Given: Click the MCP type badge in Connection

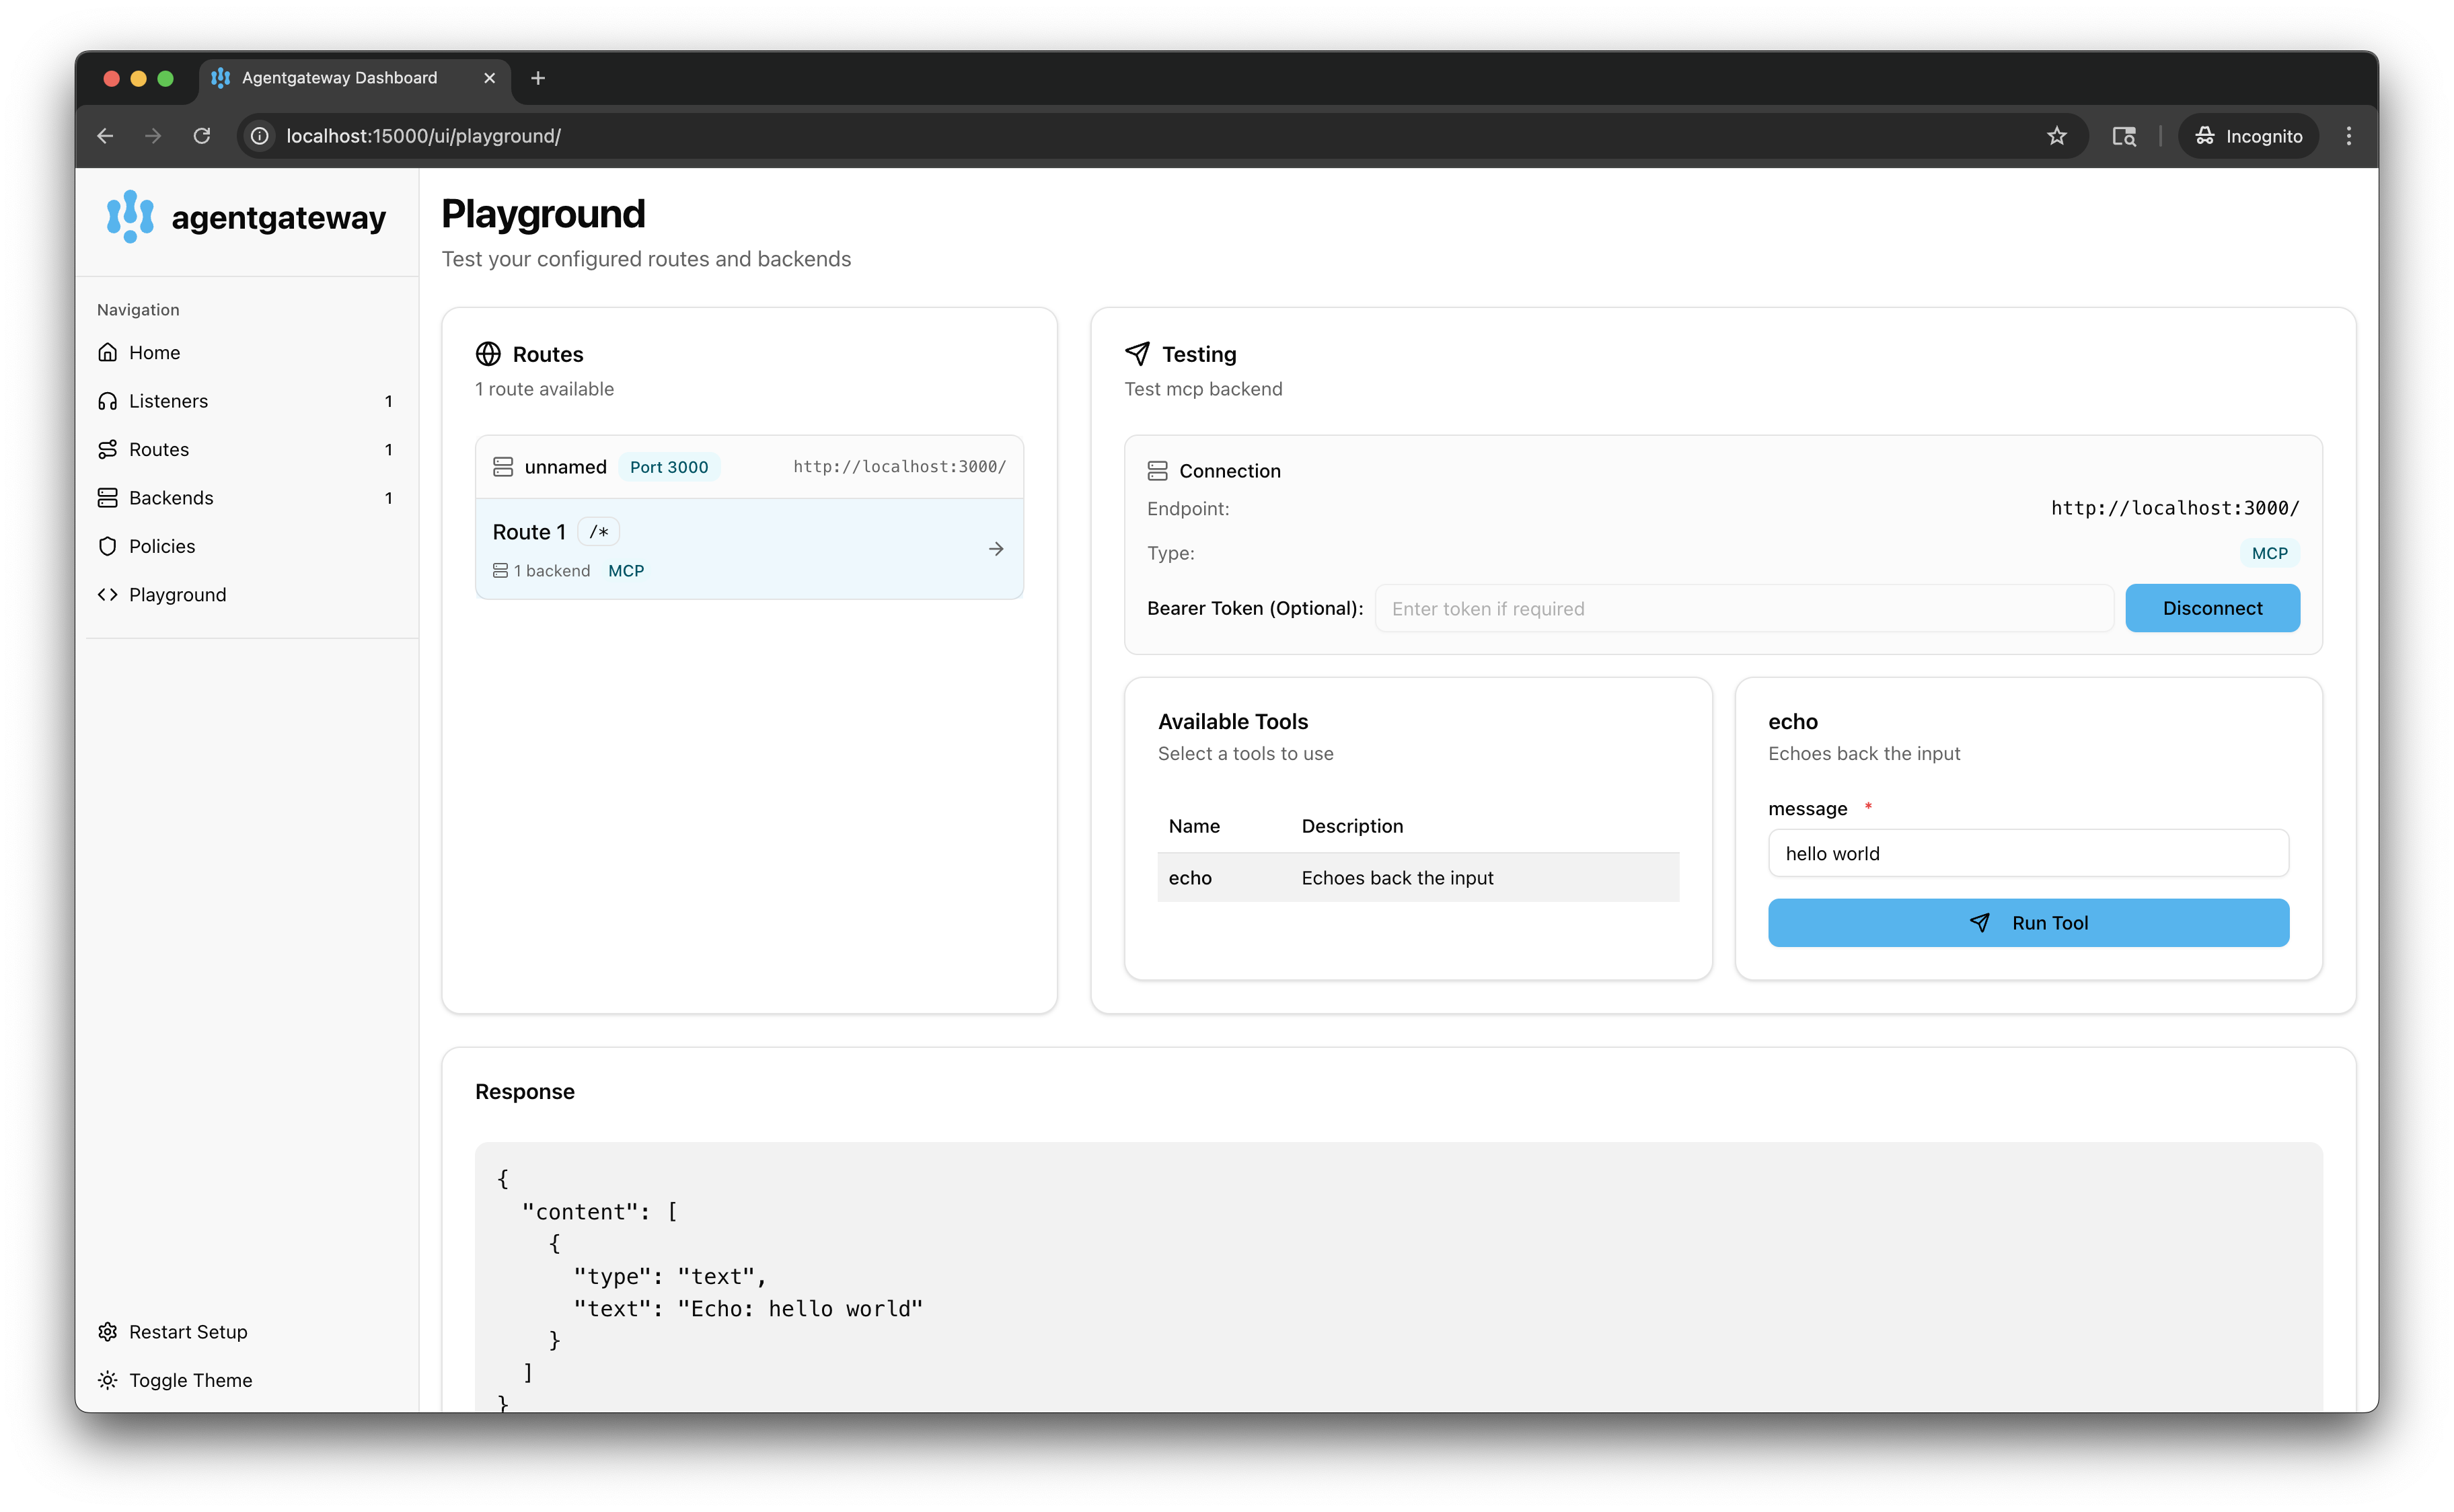Looking at the screenshot, I should 2269,553.
